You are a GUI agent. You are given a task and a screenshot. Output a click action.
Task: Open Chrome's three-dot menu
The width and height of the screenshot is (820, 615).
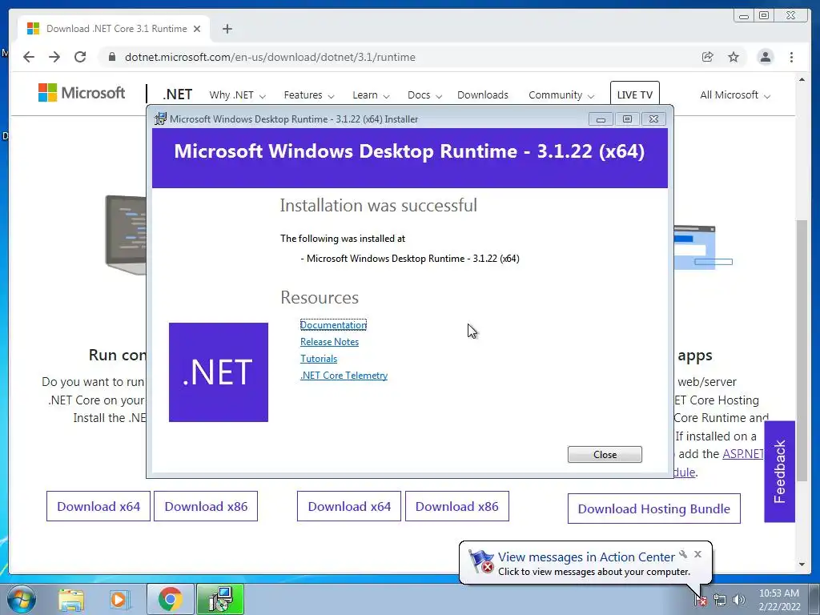(792, 57)
